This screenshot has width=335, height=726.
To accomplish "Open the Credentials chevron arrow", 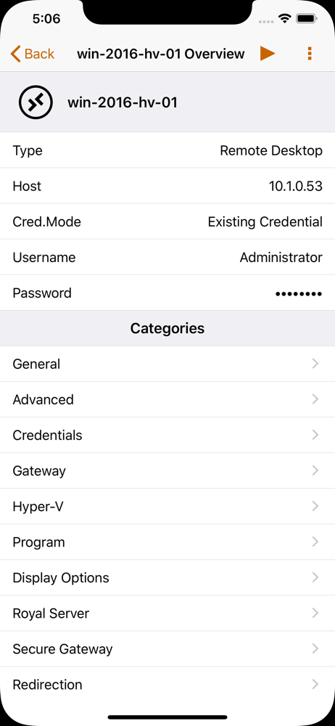I will pyautogui.click(x=315, y=435).
